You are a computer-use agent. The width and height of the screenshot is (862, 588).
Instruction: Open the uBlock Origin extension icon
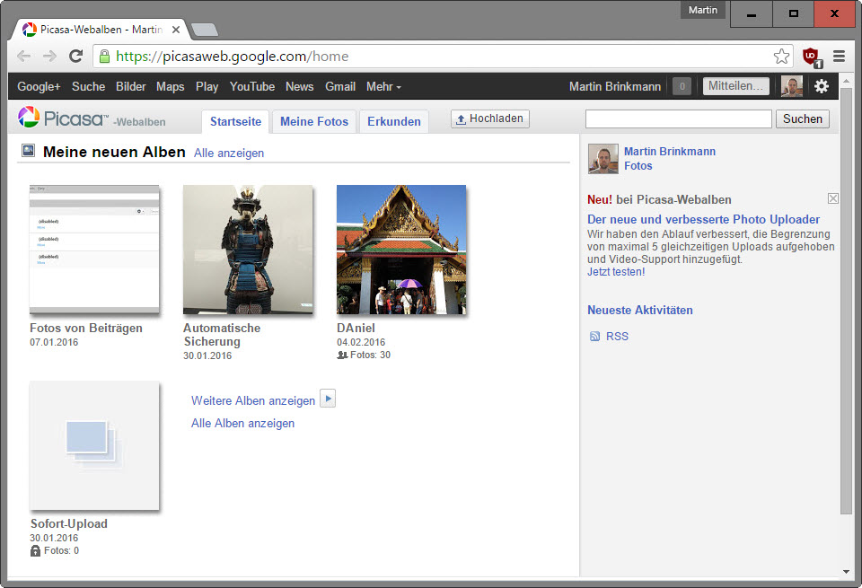pos(812,57)
